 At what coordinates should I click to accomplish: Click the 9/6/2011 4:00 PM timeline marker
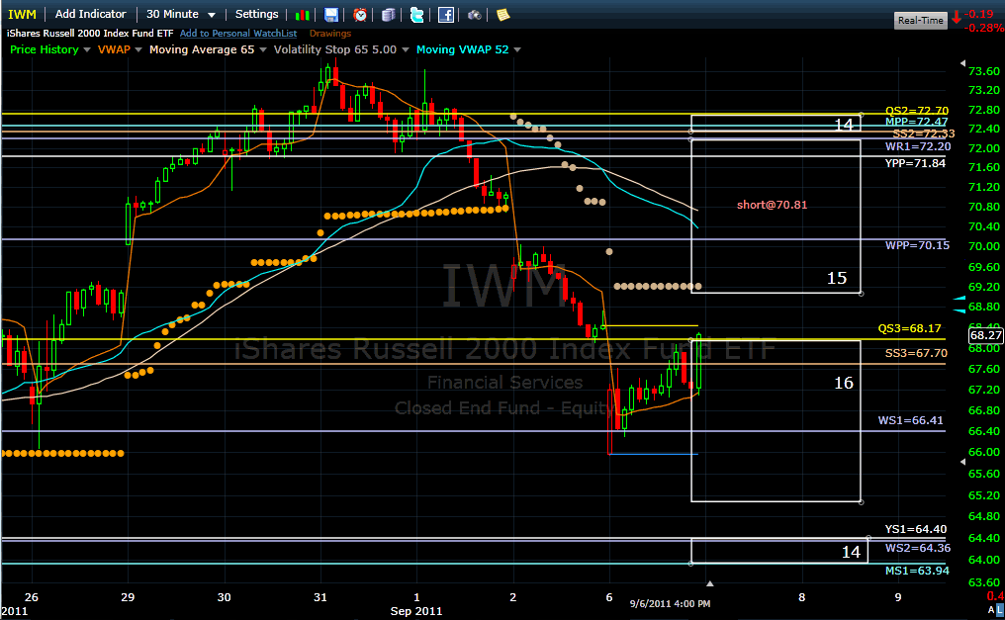point(671,602)
